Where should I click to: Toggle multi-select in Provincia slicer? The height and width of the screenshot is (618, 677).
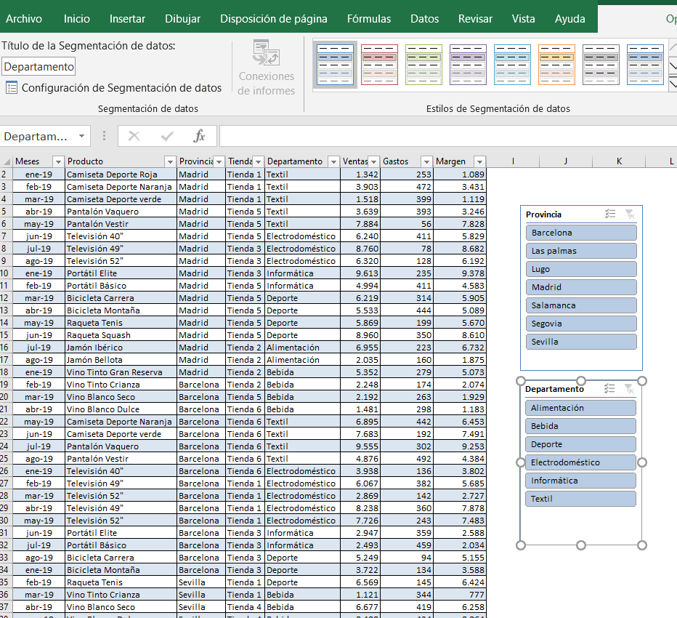610,214
